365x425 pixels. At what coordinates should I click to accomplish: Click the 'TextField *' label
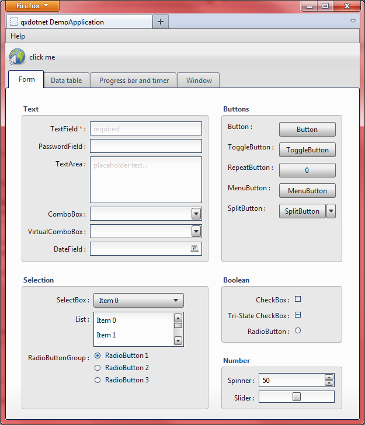pyautogui.click(x=68, y=129)
